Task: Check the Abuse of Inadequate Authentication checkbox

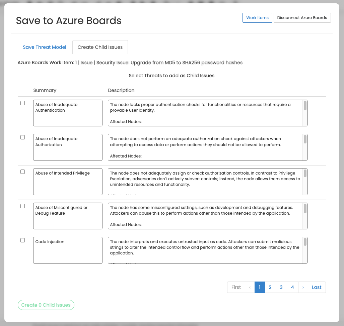Action: coord(23,103)
